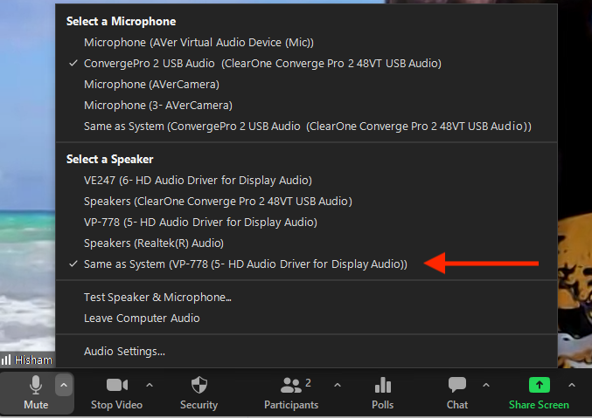592x418 pixels.
Task: Click Leave Computer Audio
Action: pyautogui.click(x=306, y=319)
